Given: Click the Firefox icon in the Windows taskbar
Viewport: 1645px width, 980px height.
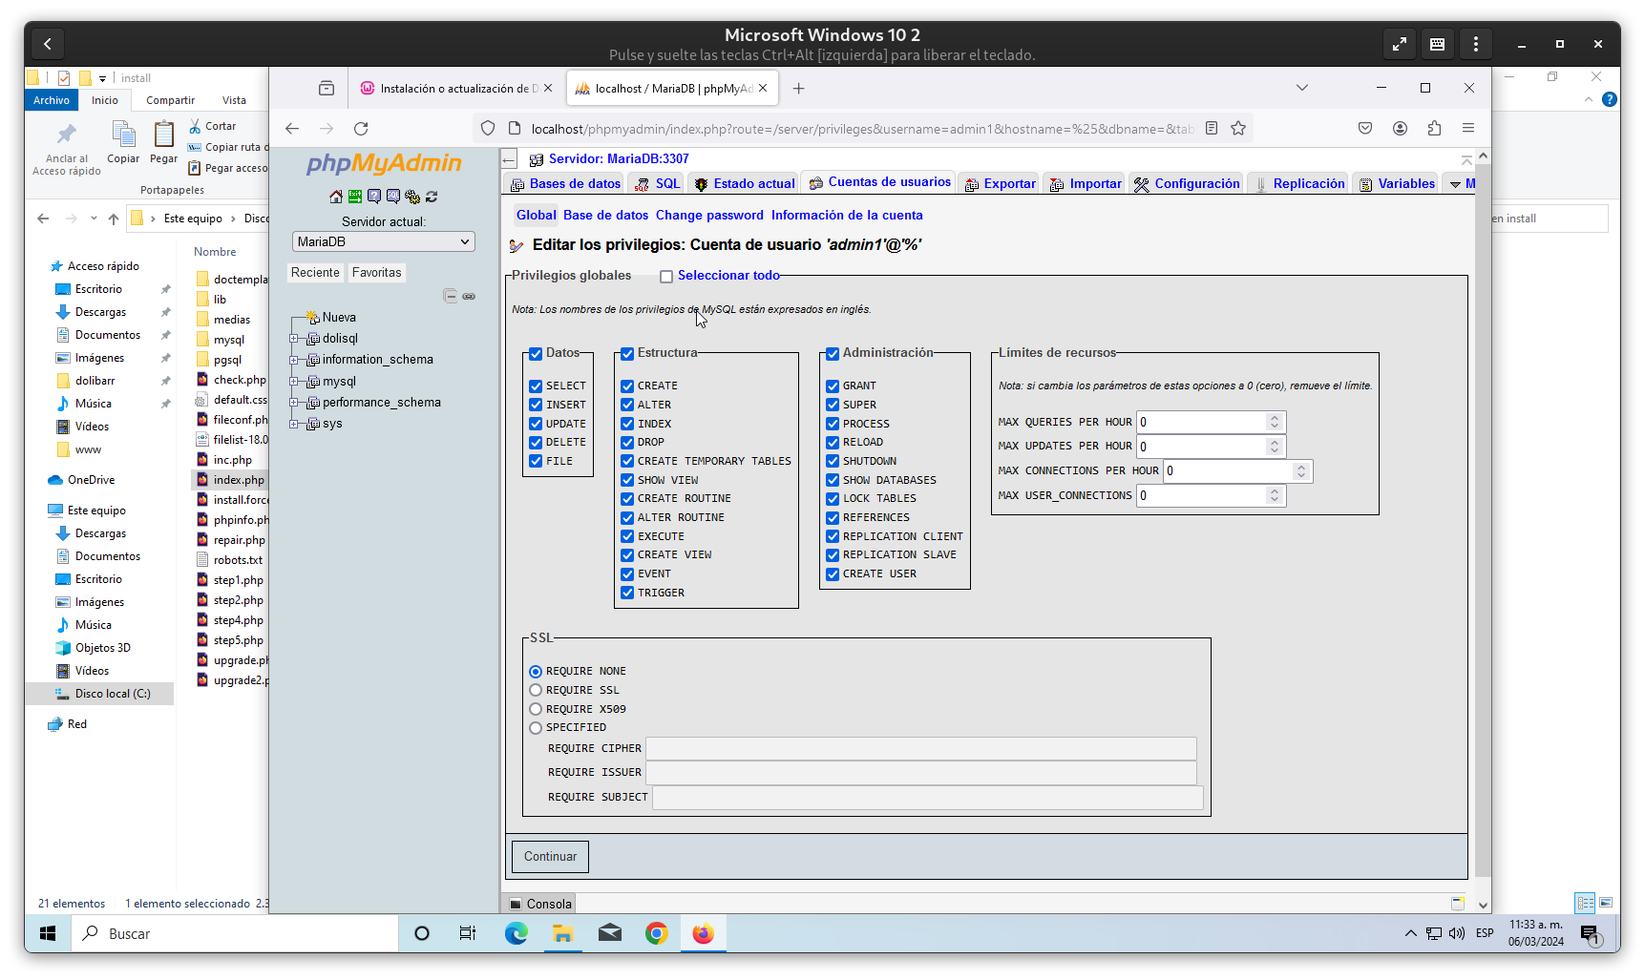Looking at the screenshot, I should [703, 933].
